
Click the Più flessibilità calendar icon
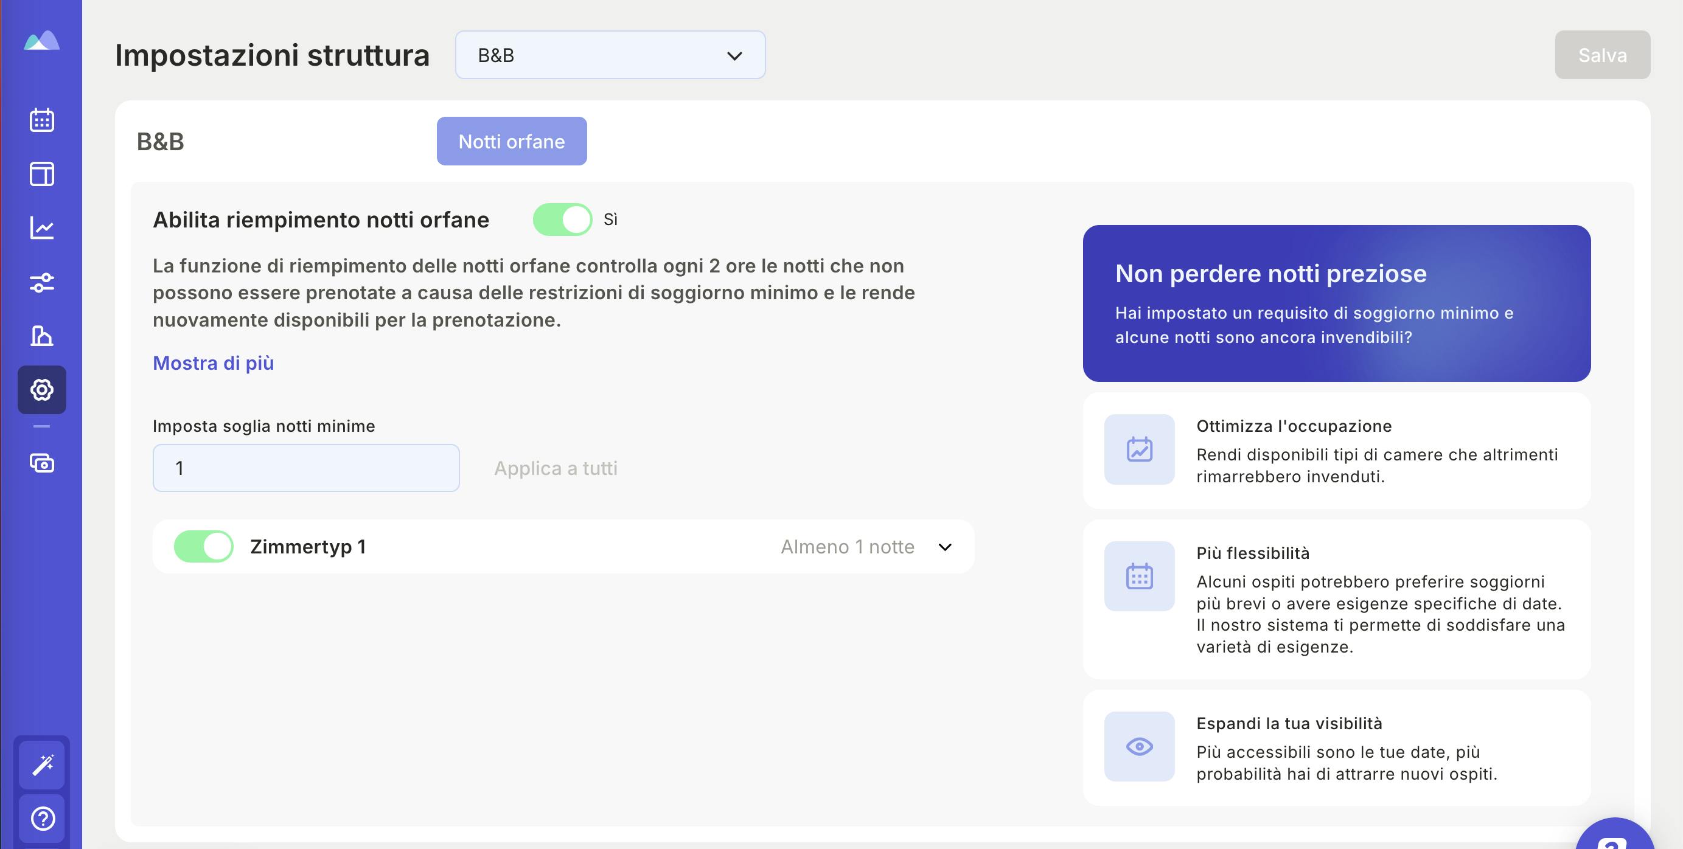tap(1140, 576)
